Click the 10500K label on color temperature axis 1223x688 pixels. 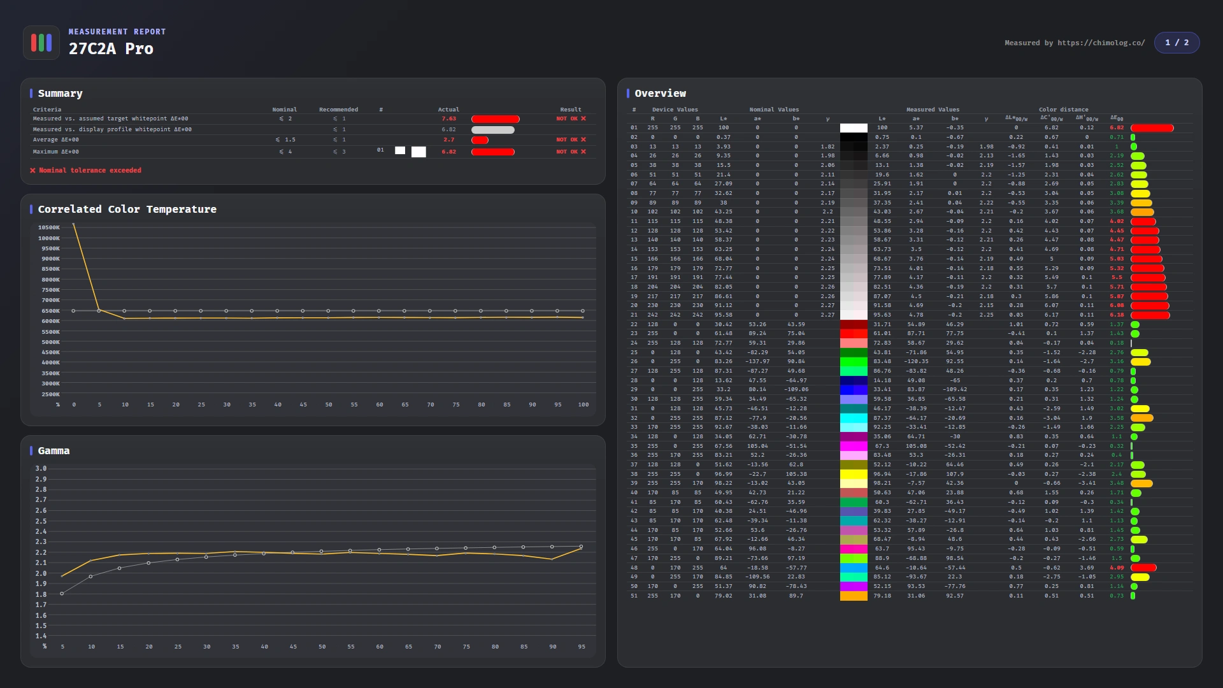(48, 228)
